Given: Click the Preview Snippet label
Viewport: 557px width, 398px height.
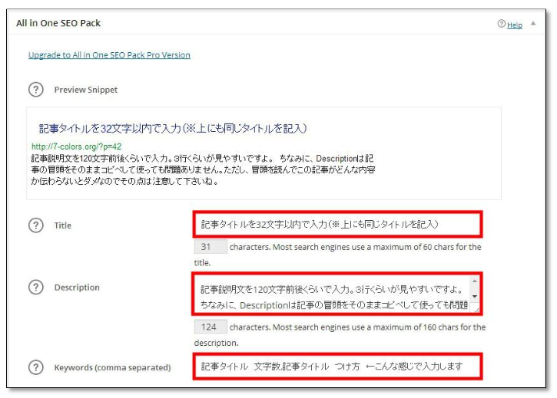Looking at the screenshot, I should (85, 90).
